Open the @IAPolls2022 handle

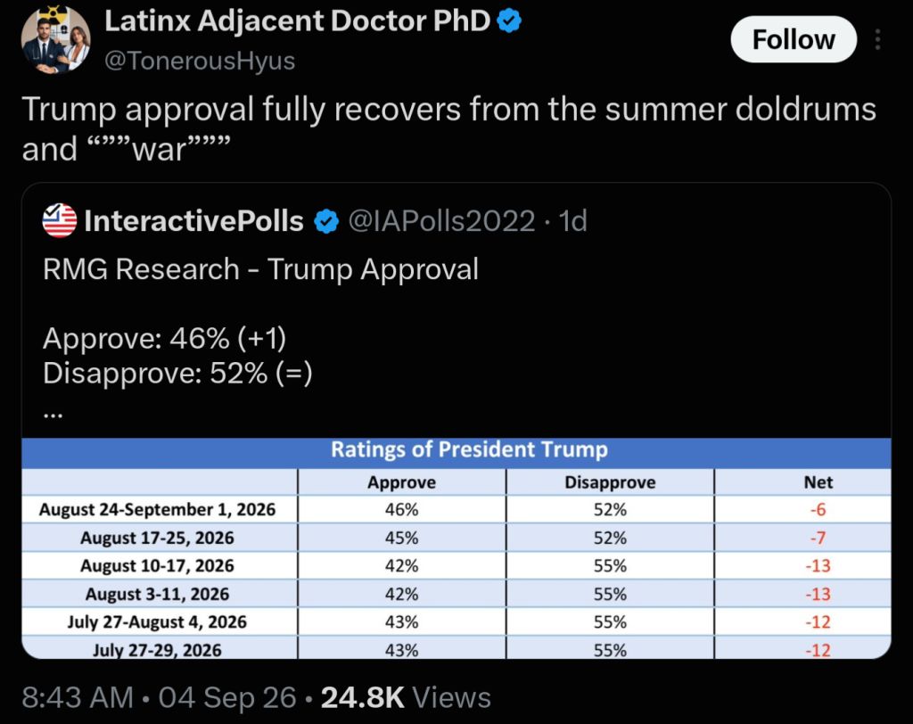pos(441,221)
